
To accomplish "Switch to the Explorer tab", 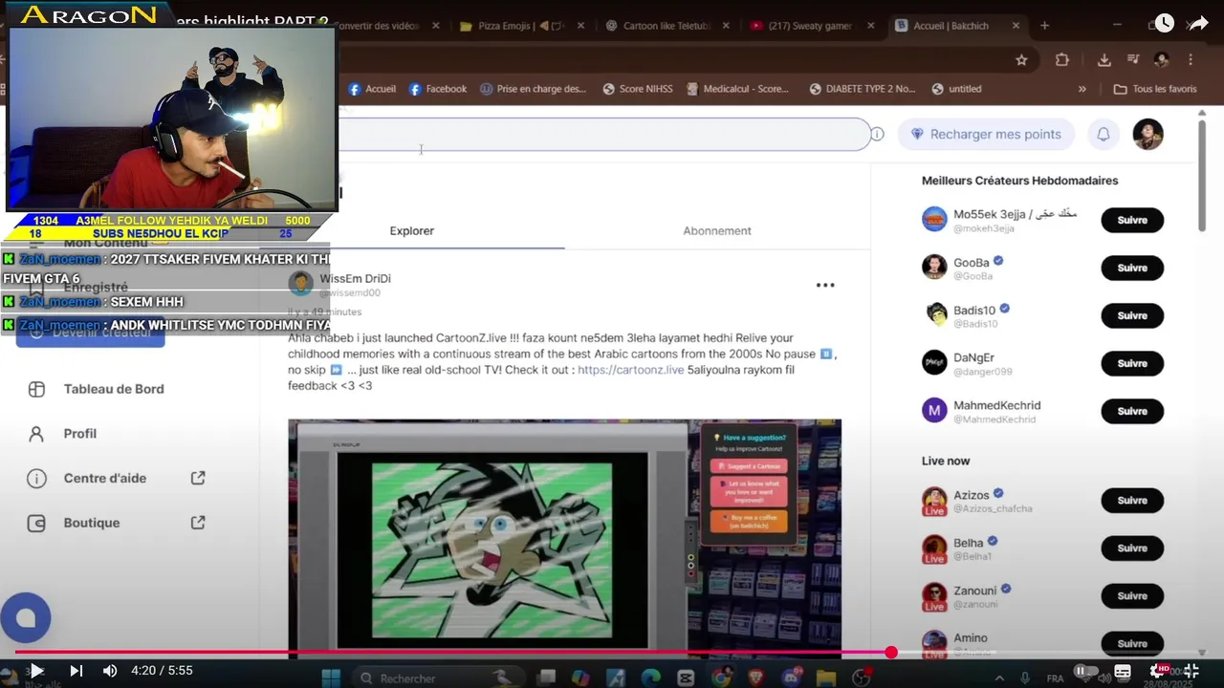I will click(412, 230).
